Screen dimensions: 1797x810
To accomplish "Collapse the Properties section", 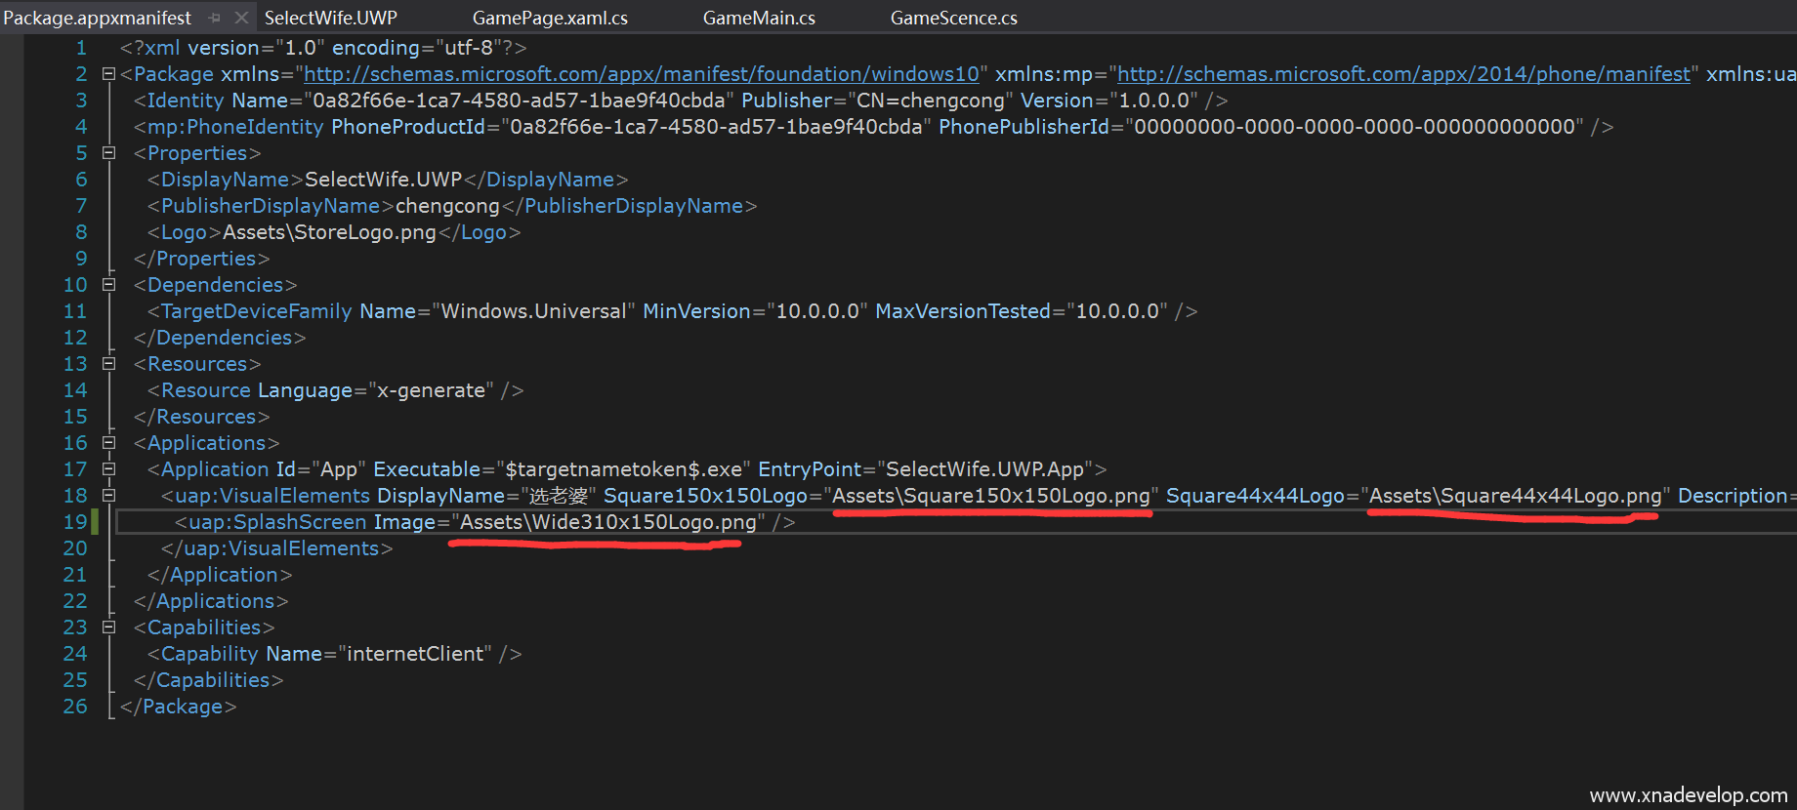I will [108, 153].
